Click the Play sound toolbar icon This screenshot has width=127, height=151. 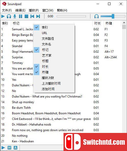(3, 16)
